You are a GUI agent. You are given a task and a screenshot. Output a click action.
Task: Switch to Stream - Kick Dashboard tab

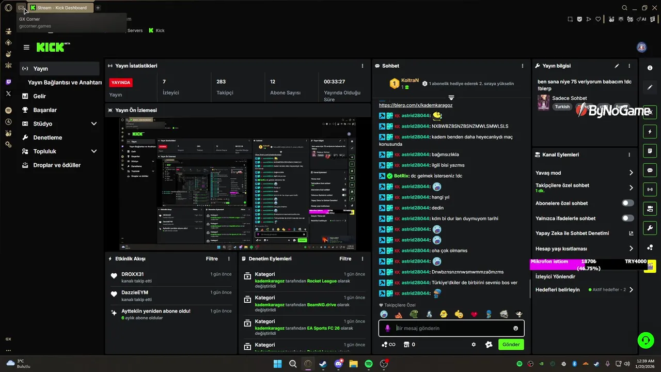pos(60,8)
